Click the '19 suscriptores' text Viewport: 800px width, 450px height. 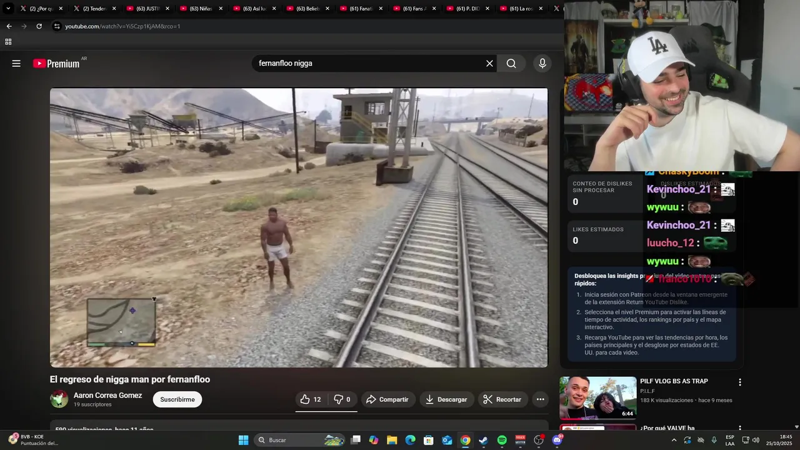coord(92,404)
